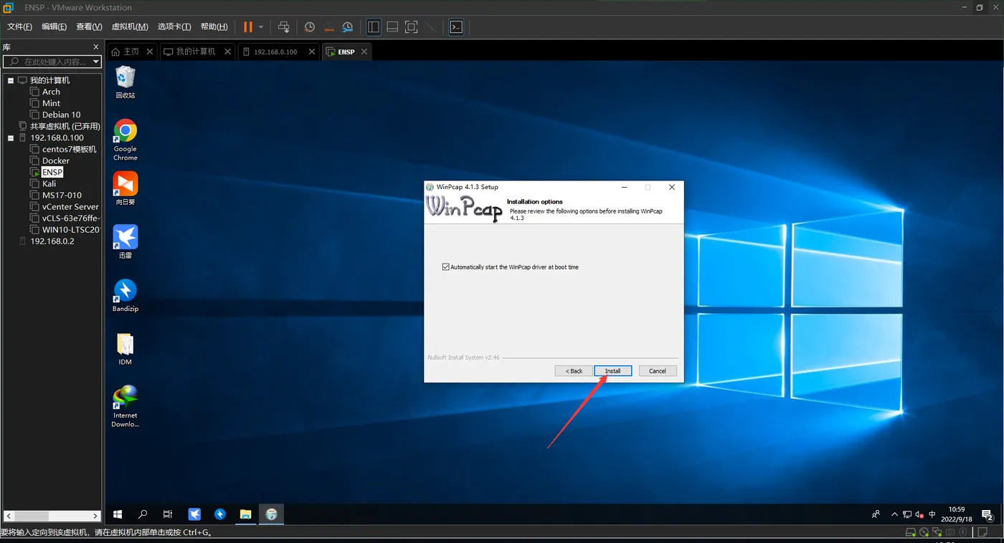Click the 中 input method indicator
The width and height of the screenshot is (1004, 543).
click(932, 514)
